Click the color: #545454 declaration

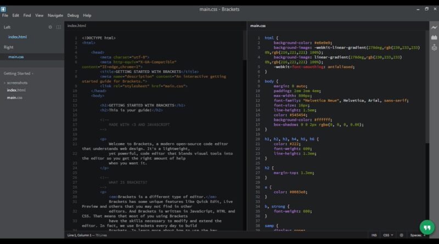(290, 115)
